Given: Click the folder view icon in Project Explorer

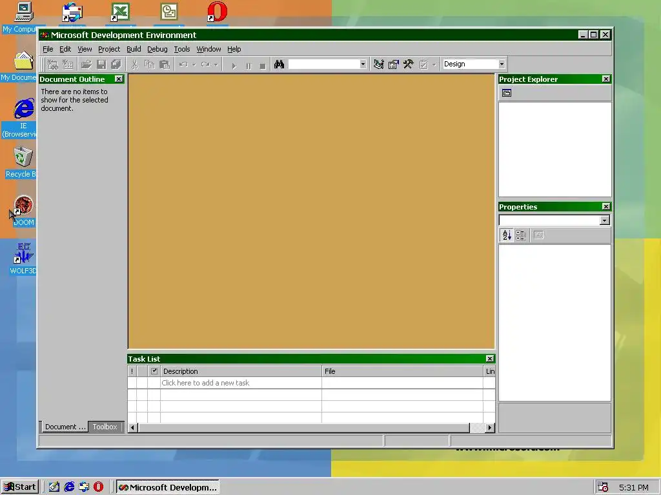Looking at the screenshot, I should [507, 93].
